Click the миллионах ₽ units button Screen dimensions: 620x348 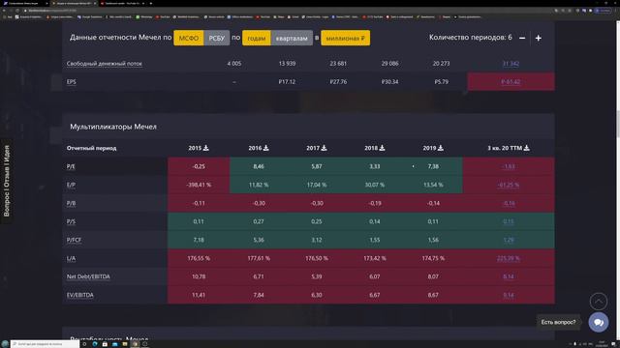click(x=345, y=38)
